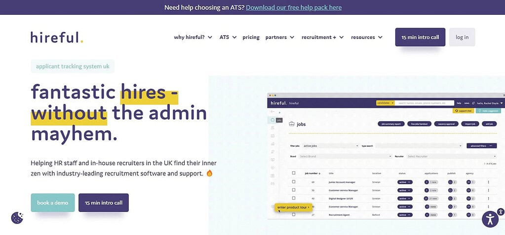The image size is (505, 235).
Task: Click the small accessibility icon above the large one
Action: pyautogui.click(x=500, y=211)
